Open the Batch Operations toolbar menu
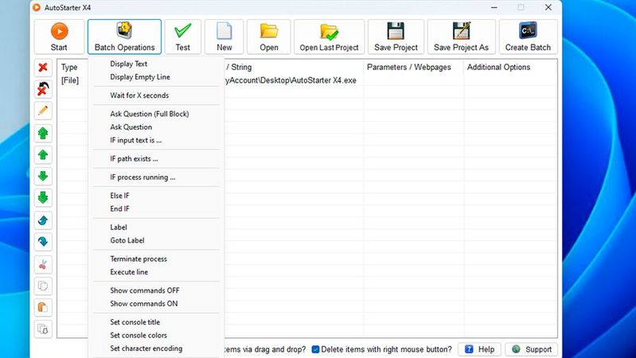The width and height of the screenshot is (636, 358). 124,37
